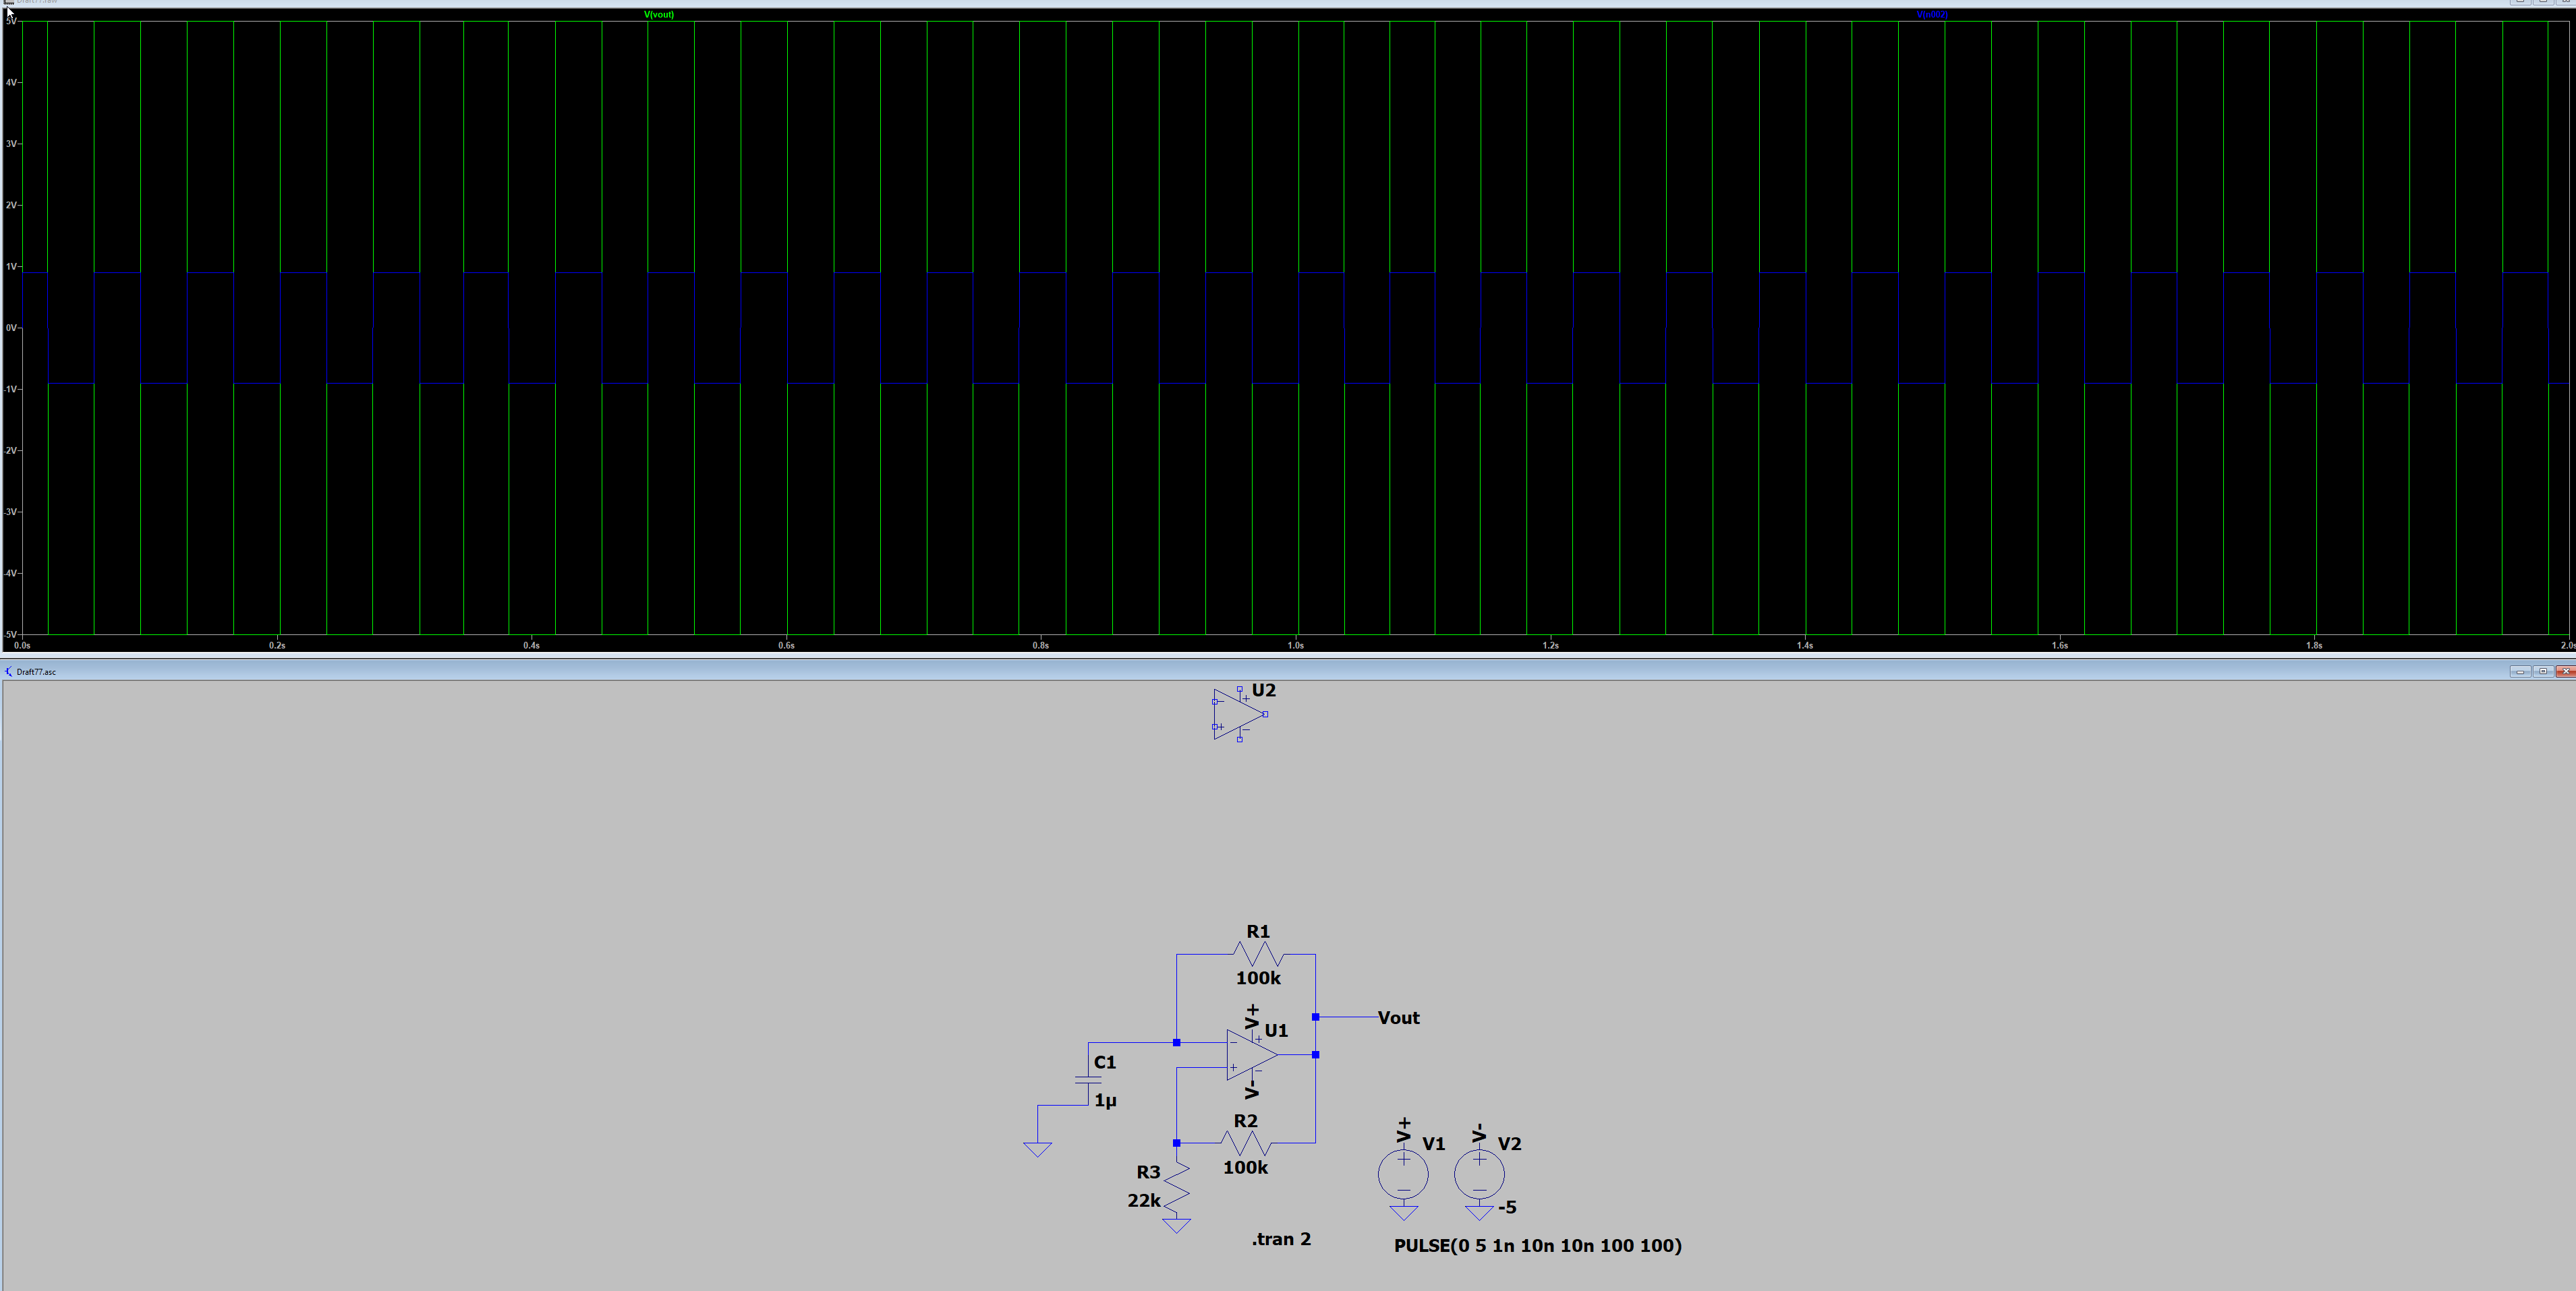Click the ground symbol below capacitor C1
2576x1291 pixels.
click(1038, 1150)
